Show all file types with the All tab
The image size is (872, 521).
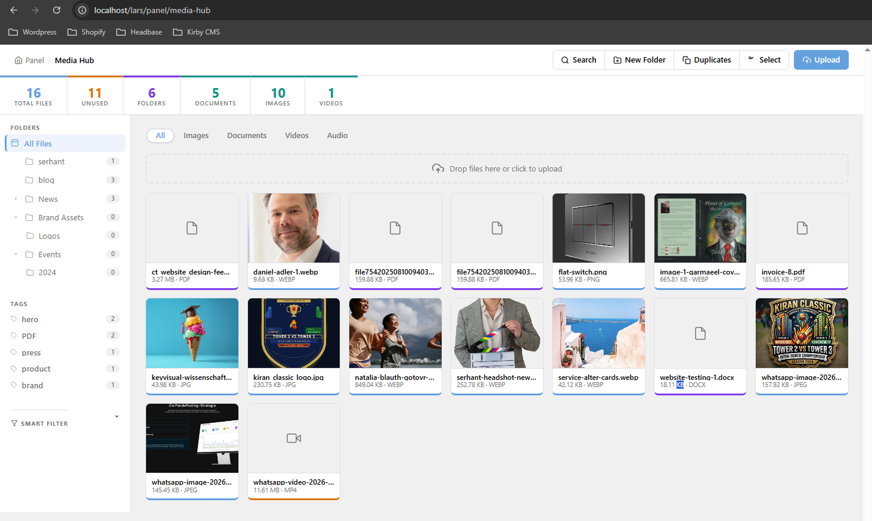point(160,136)
